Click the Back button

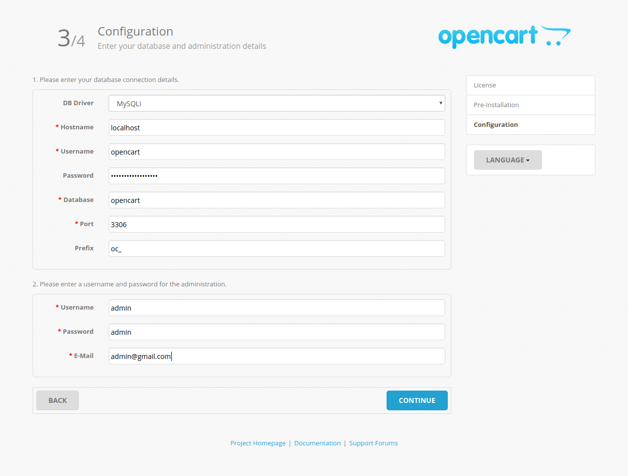pos(57,400)
